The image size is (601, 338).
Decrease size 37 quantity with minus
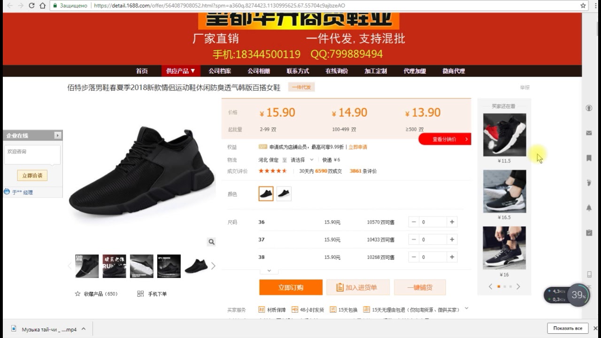tap(414, 239)
